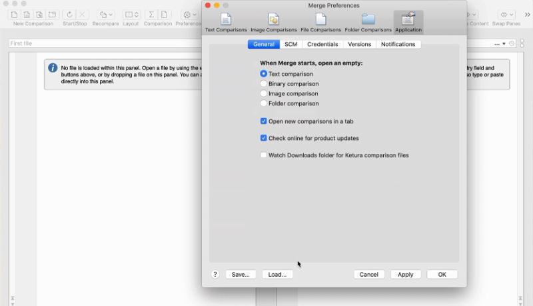Expand the Swap Panes dropdown arrow
The height and width of the screenshot is (306, 533).
click(511, 15)
